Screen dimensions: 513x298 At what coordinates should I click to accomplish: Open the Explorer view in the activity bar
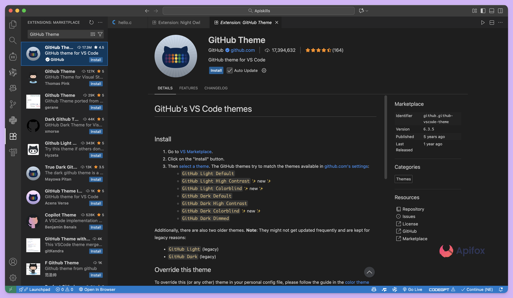pyautogui.click(x=13, y=24)
